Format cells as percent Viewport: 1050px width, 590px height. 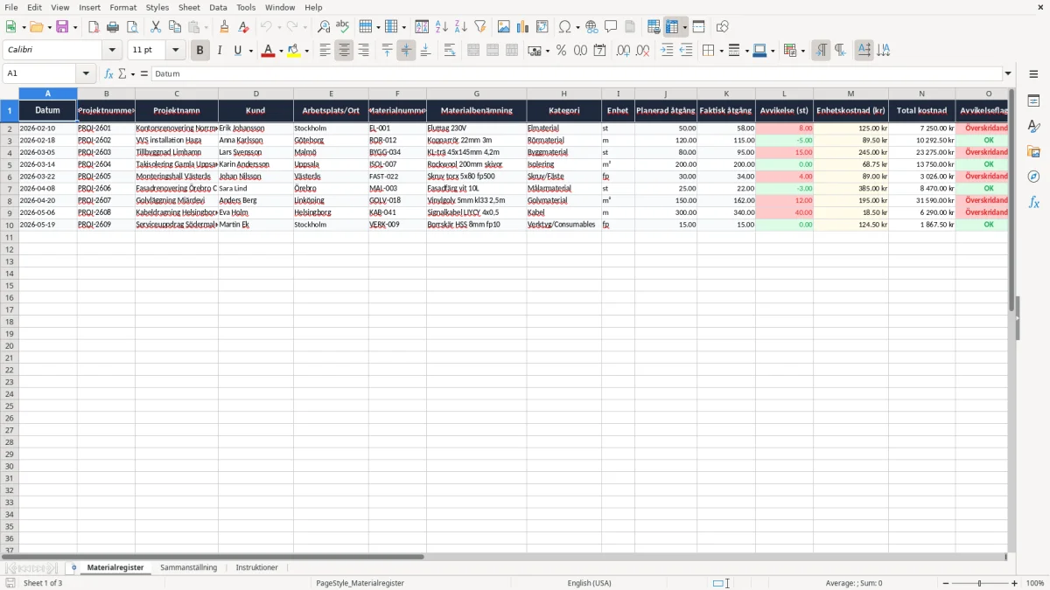pos(561,51)
